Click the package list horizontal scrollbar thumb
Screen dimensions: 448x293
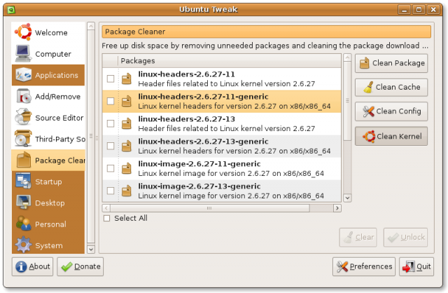[209, 208]
